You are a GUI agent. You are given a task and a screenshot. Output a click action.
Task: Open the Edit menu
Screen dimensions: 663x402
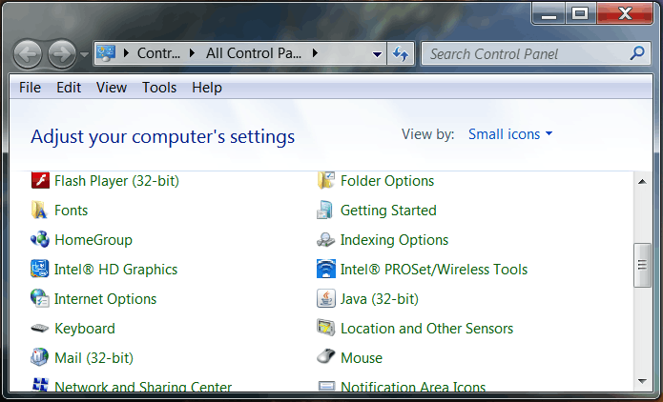click(x=69, y=88)
